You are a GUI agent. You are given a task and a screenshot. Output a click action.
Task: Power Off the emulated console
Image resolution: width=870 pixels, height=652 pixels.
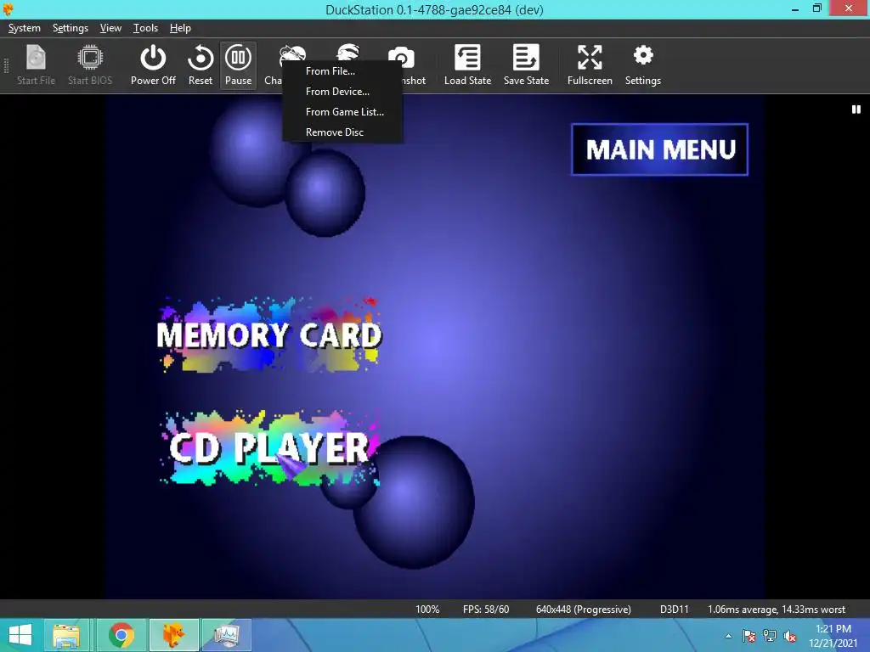click(153, 65)
